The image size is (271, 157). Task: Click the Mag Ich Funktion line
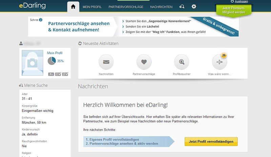click(x=166, y=32)
